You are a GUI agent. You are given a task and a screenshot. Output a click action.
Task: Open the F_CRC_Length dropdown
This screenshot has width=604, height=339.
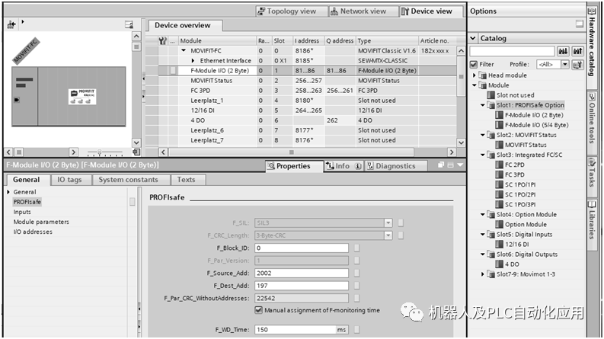point(388,235)
